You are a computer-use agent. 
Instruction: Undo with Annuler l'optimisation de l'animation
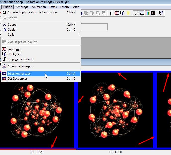pos(32,12)
